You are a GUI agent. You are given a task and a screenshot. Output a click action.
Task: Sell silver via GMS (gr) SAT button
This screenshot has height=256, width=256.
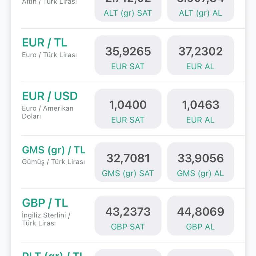click(x=128, y=162)
